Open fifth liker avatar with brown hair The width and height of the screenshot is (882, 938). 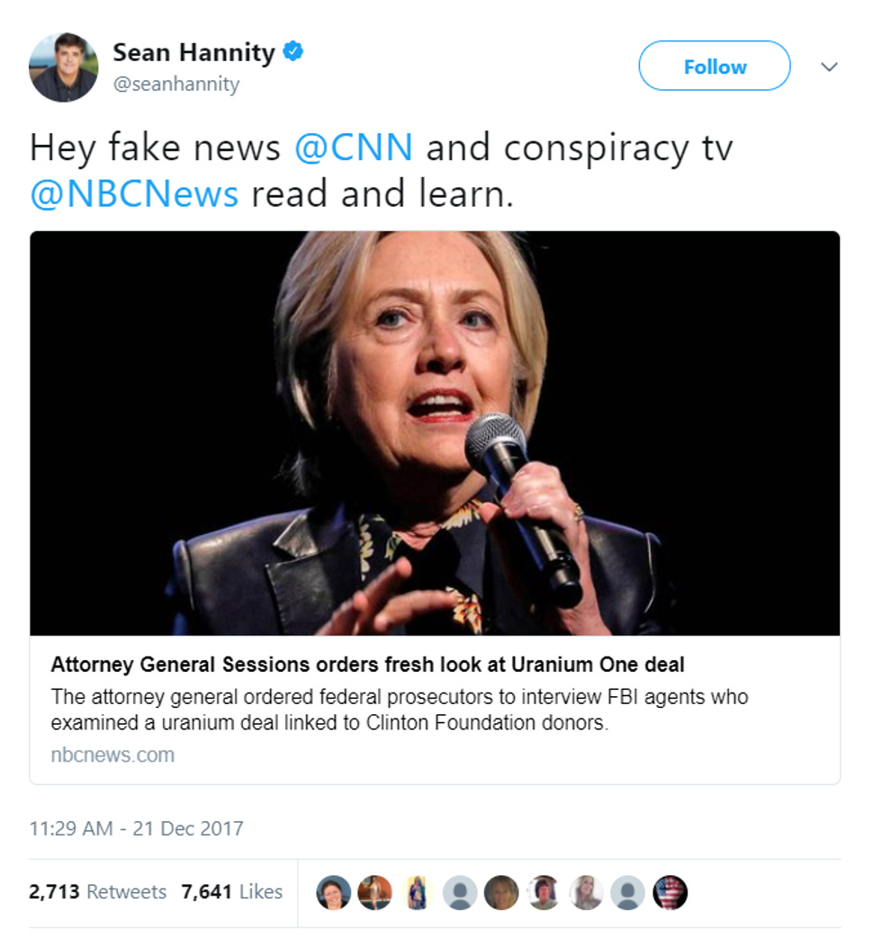click(501, 892)
